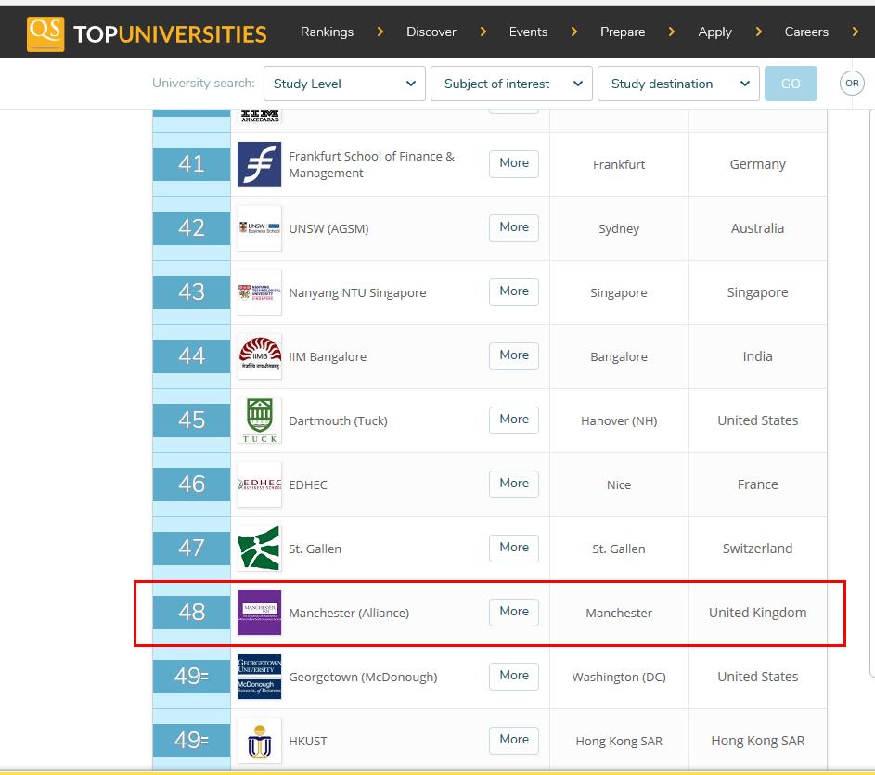Click the Dartmouth Tuck logo
Image resolution: width=875 pixels, height=775 pixels.
point(260,420)
